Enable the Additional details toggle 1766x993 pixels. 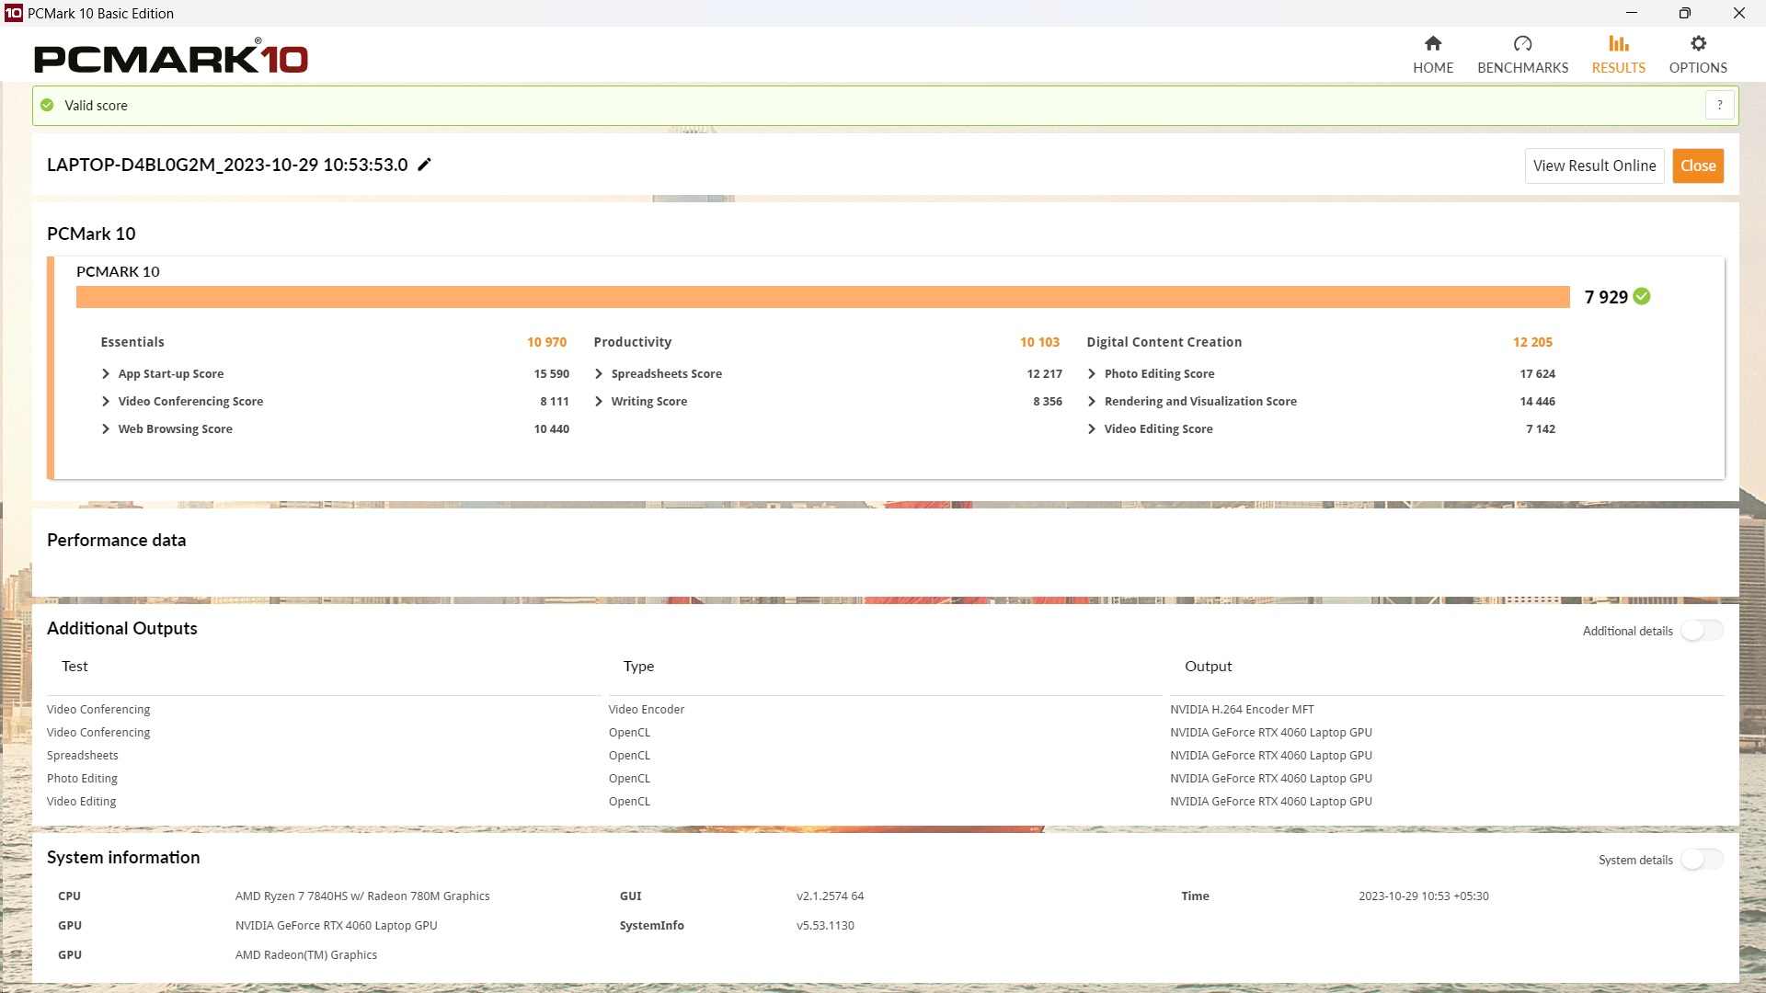point(1701,631)
